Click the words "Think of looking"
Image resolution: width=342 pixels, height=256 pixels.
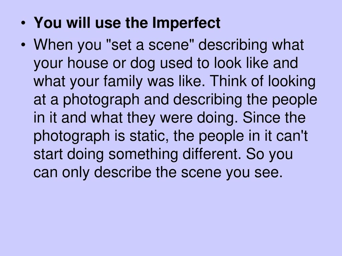[x=263, y=81]
